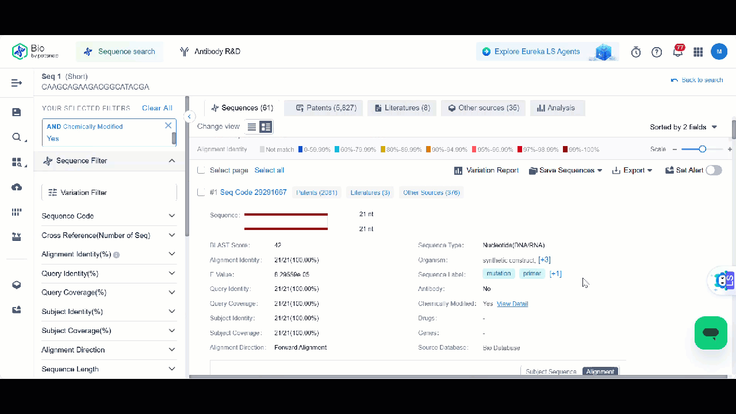736x414 pixels.
Task: Click the Scale slider handle
Action: [702, 149]
